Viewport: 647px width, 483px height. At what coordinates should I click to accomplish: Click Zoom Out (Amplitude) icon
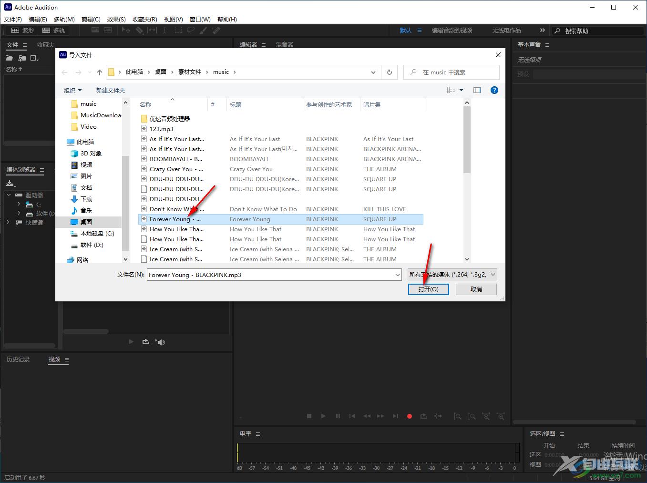(472, 416)
